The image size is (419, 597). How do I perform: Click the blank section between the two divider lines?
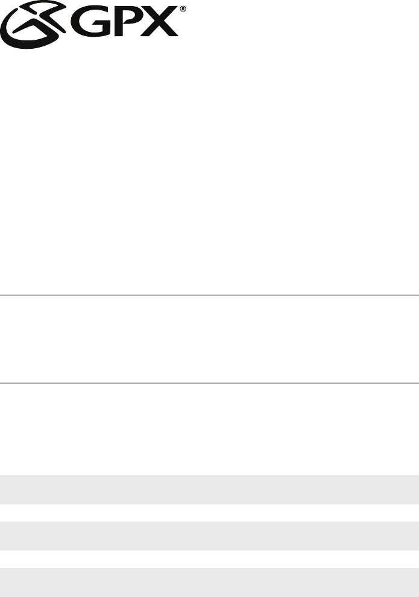[x=209, y=339]
